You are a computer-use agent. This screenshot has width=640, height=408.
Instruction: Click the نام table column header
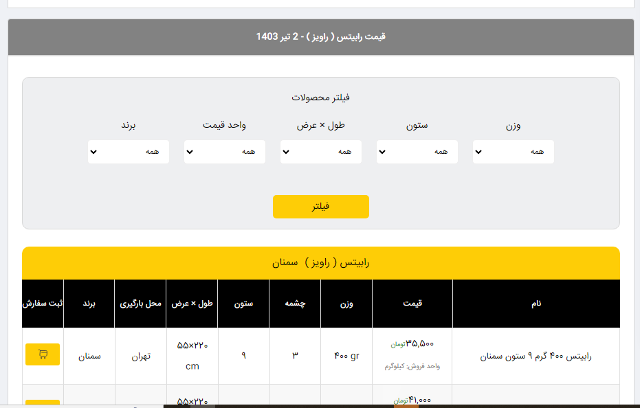[536, 304]
